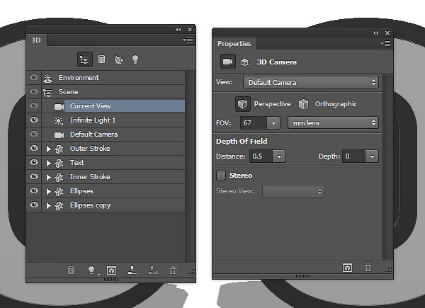The image size is (425, 308).
Task: Click the Outer Stroke mesh icon
Action: tap(59, 149)
